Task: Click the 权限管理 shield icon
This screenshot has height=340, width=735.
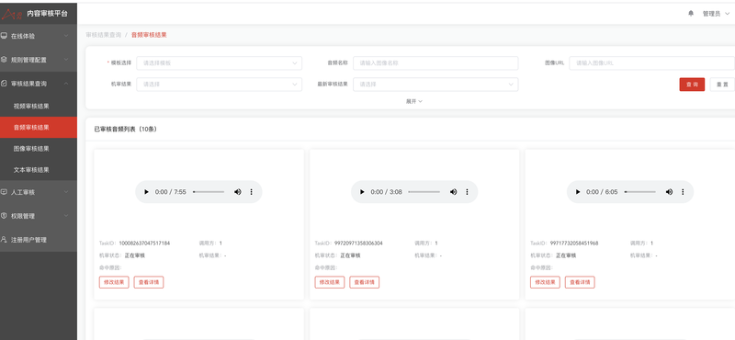Action: [x=4, y=216]
